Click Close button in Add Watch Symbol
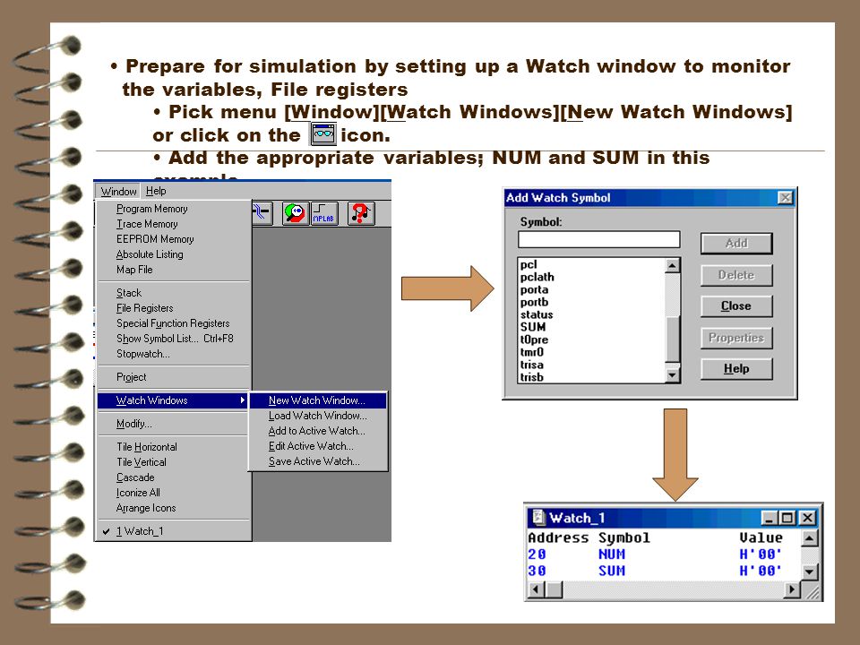 [736, 306]
